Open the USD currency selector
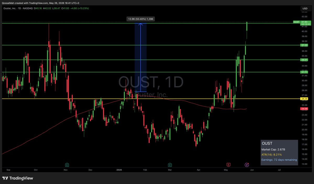The image size is (314, 184). pos(305,8)
